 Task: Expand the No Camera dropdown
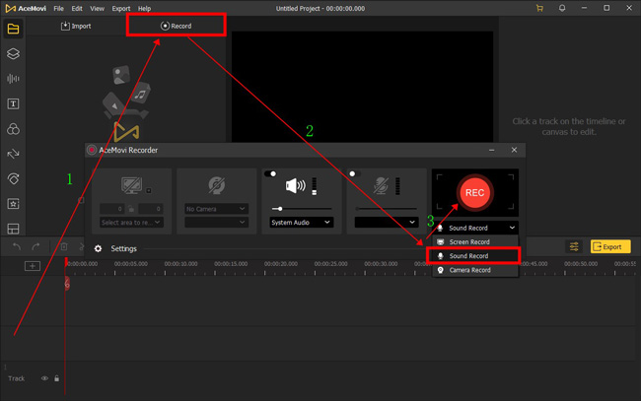click(216, 209)
